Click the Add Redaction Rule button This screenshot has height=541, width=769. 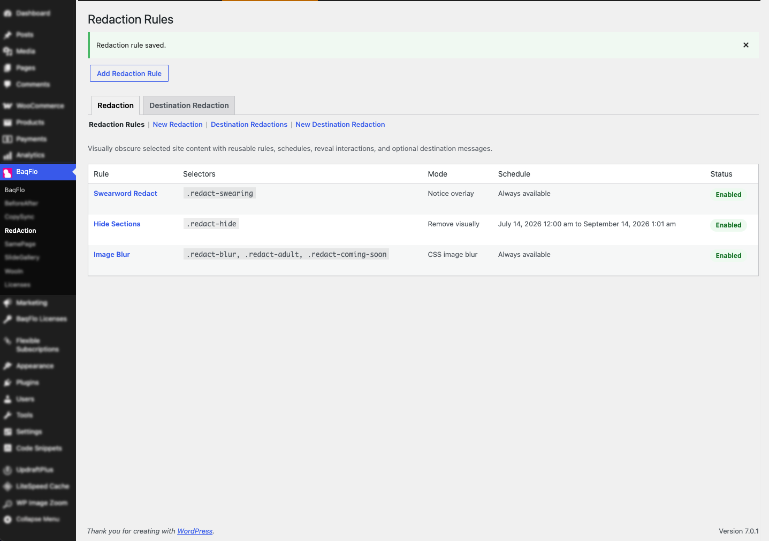[129, 73]
